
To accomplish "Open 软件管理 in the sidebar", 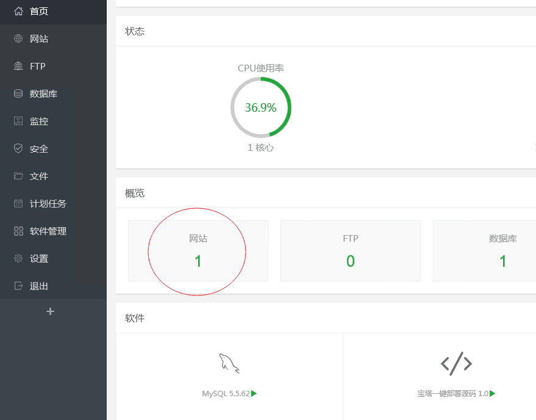I will click(x=53, y=231).
